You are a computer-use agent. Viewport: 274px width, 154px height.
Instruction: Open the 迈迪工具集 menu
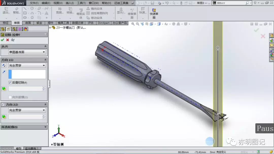[121, 3]
